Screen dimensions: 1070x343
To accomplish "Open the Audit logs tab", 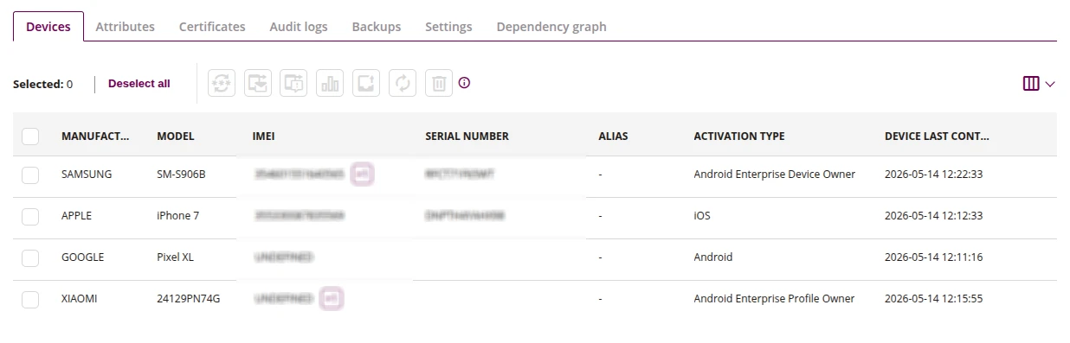I will click(299, 27).
